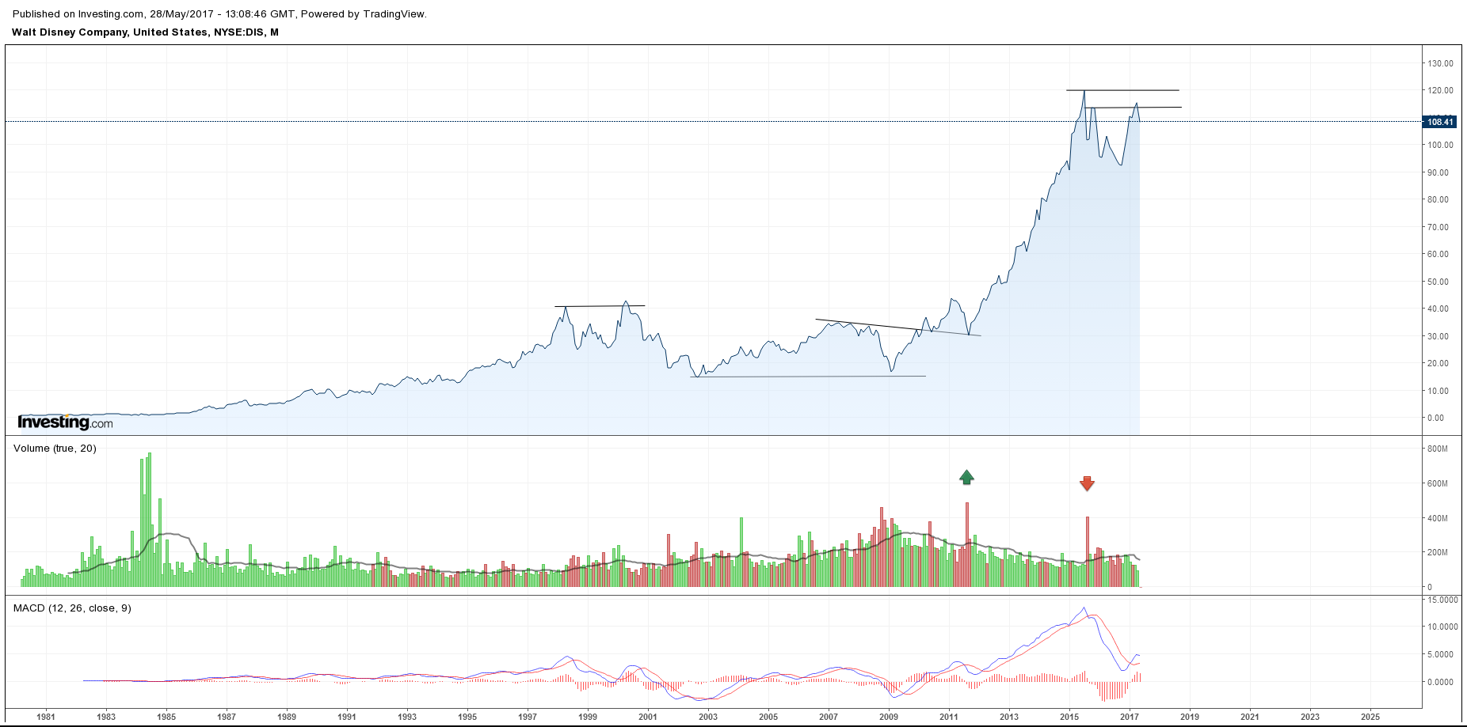Click the green up arrow marker
1467x727 pixels.
click(966, 477)
